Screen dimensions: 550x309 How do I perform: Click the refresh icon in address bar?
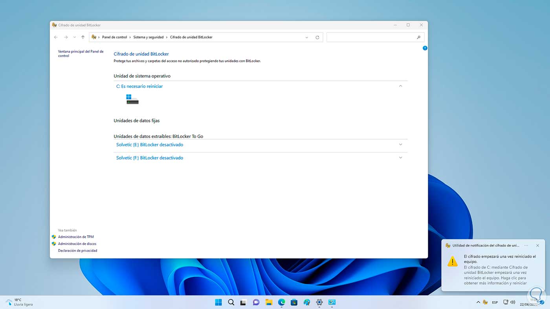tap(317, 37)
